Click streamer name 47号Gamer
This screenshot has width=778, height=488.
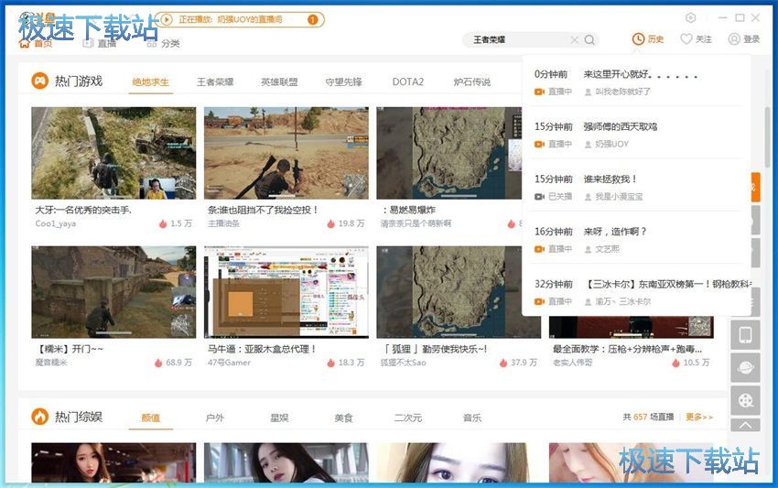(229, 363)
